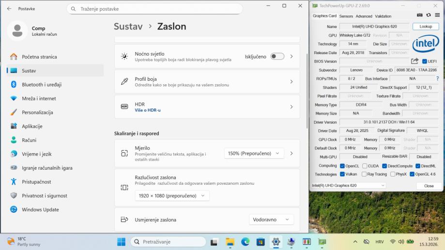Expand Mjerilo chevron arrow
The image size is (445, 250).
292,153
